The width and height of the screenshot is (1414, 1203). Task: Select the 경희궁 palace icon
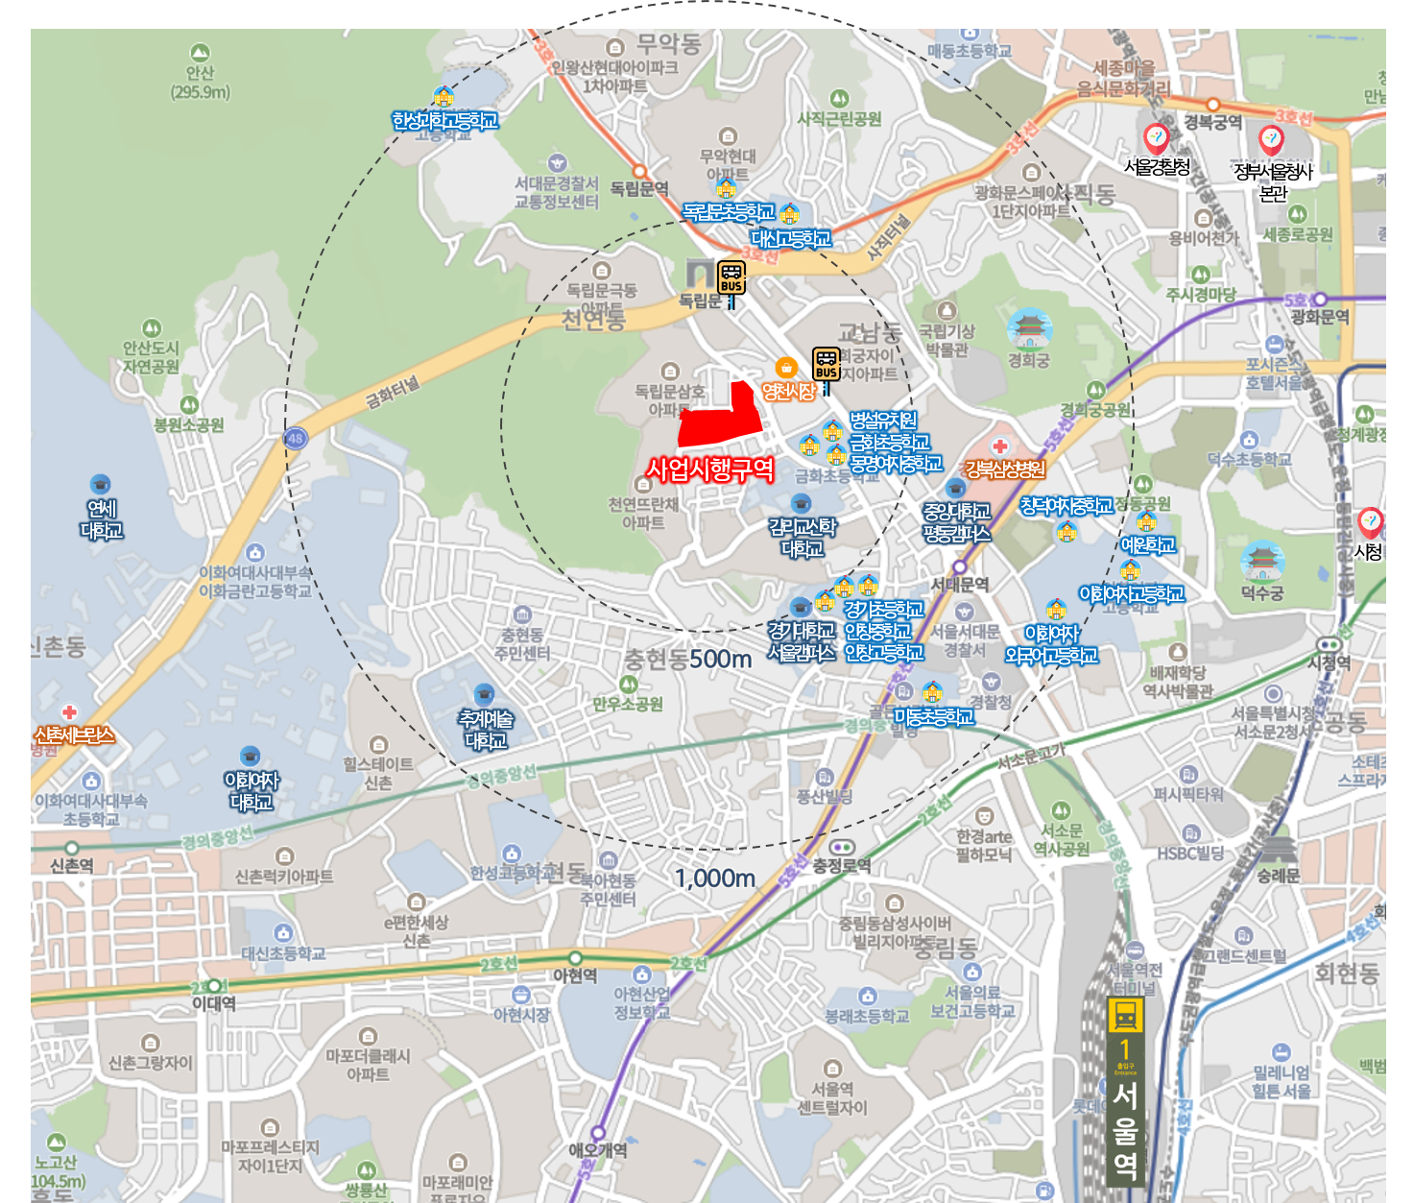point(1029,329)
